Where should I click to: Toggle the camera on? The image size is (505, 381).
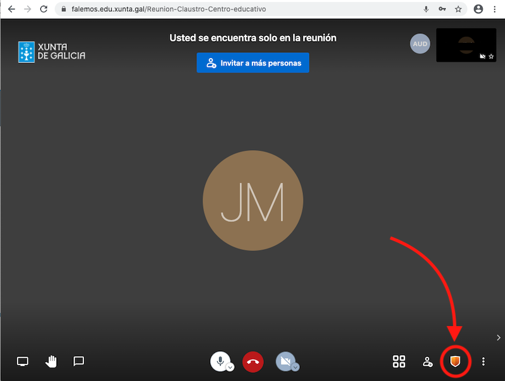click(x=285, y=361)
